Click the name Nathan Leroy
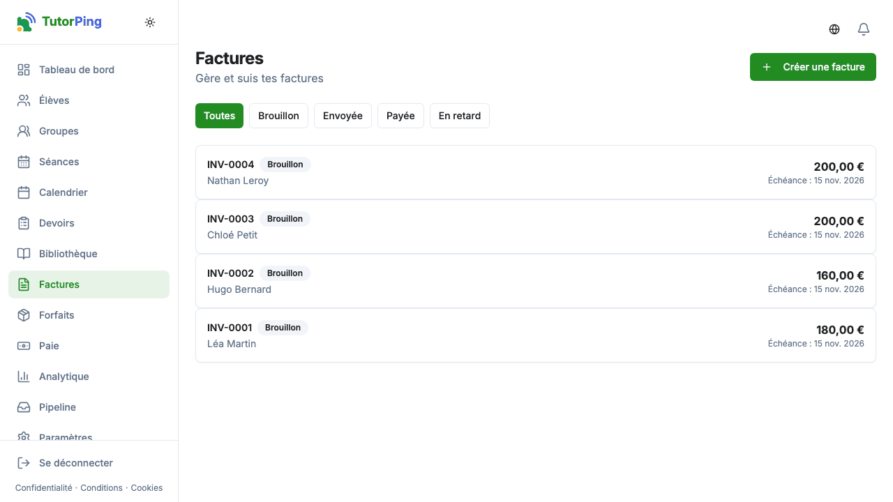Screen dimensions: 893x502 coord(238,181)
